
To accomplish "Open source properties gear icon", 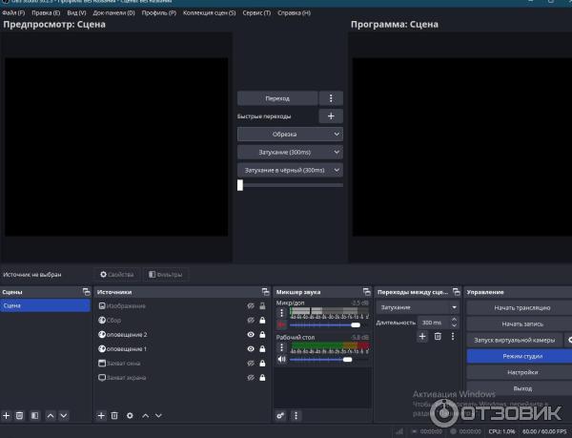I will point(130,415).
